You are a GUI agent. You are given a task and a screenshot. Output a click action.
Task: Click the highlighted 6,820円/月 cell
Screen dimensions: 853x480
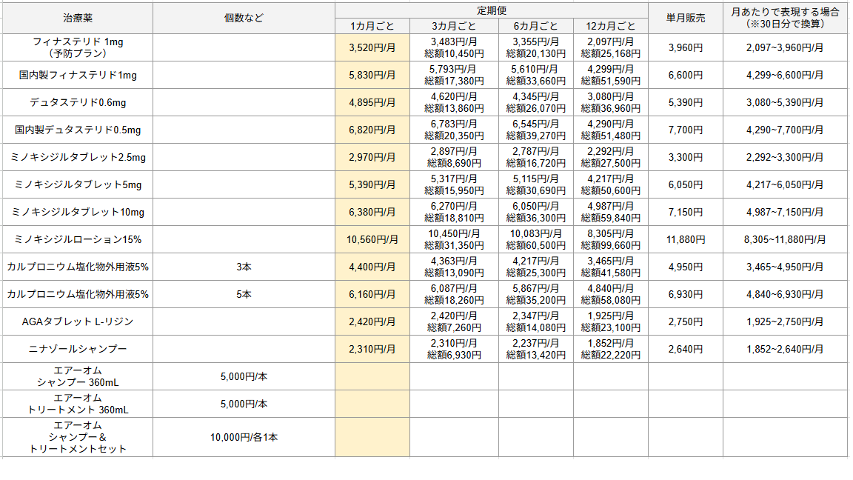(372, 130)
